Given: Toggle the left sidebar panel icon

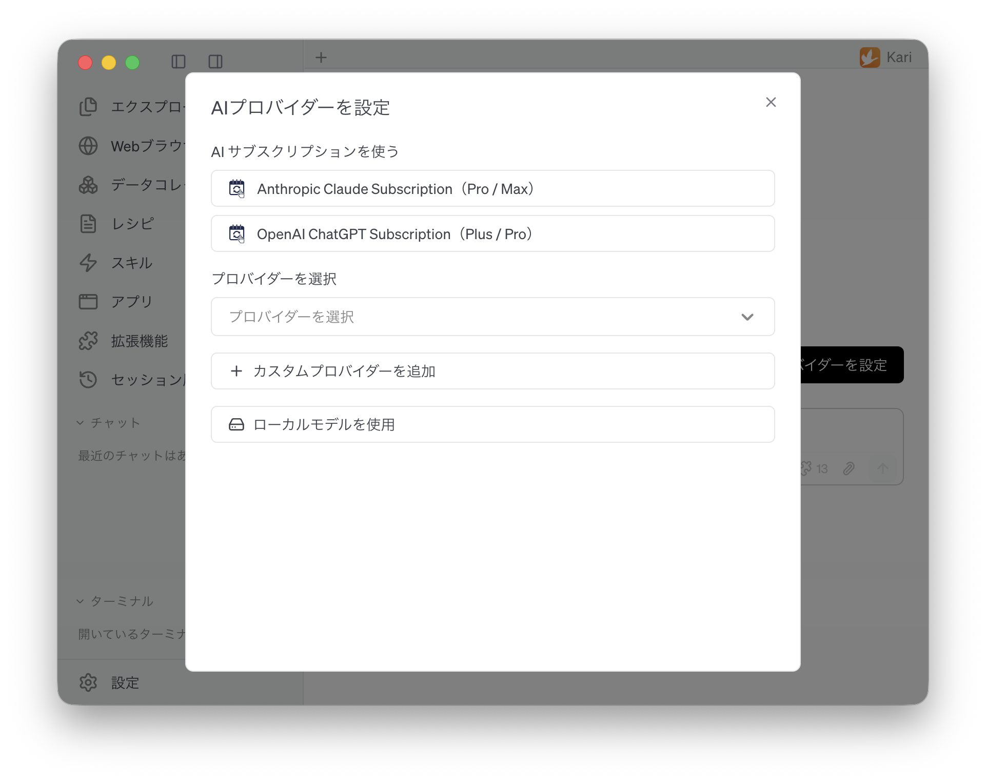Looking at the screenshot, I should (179, 62).
